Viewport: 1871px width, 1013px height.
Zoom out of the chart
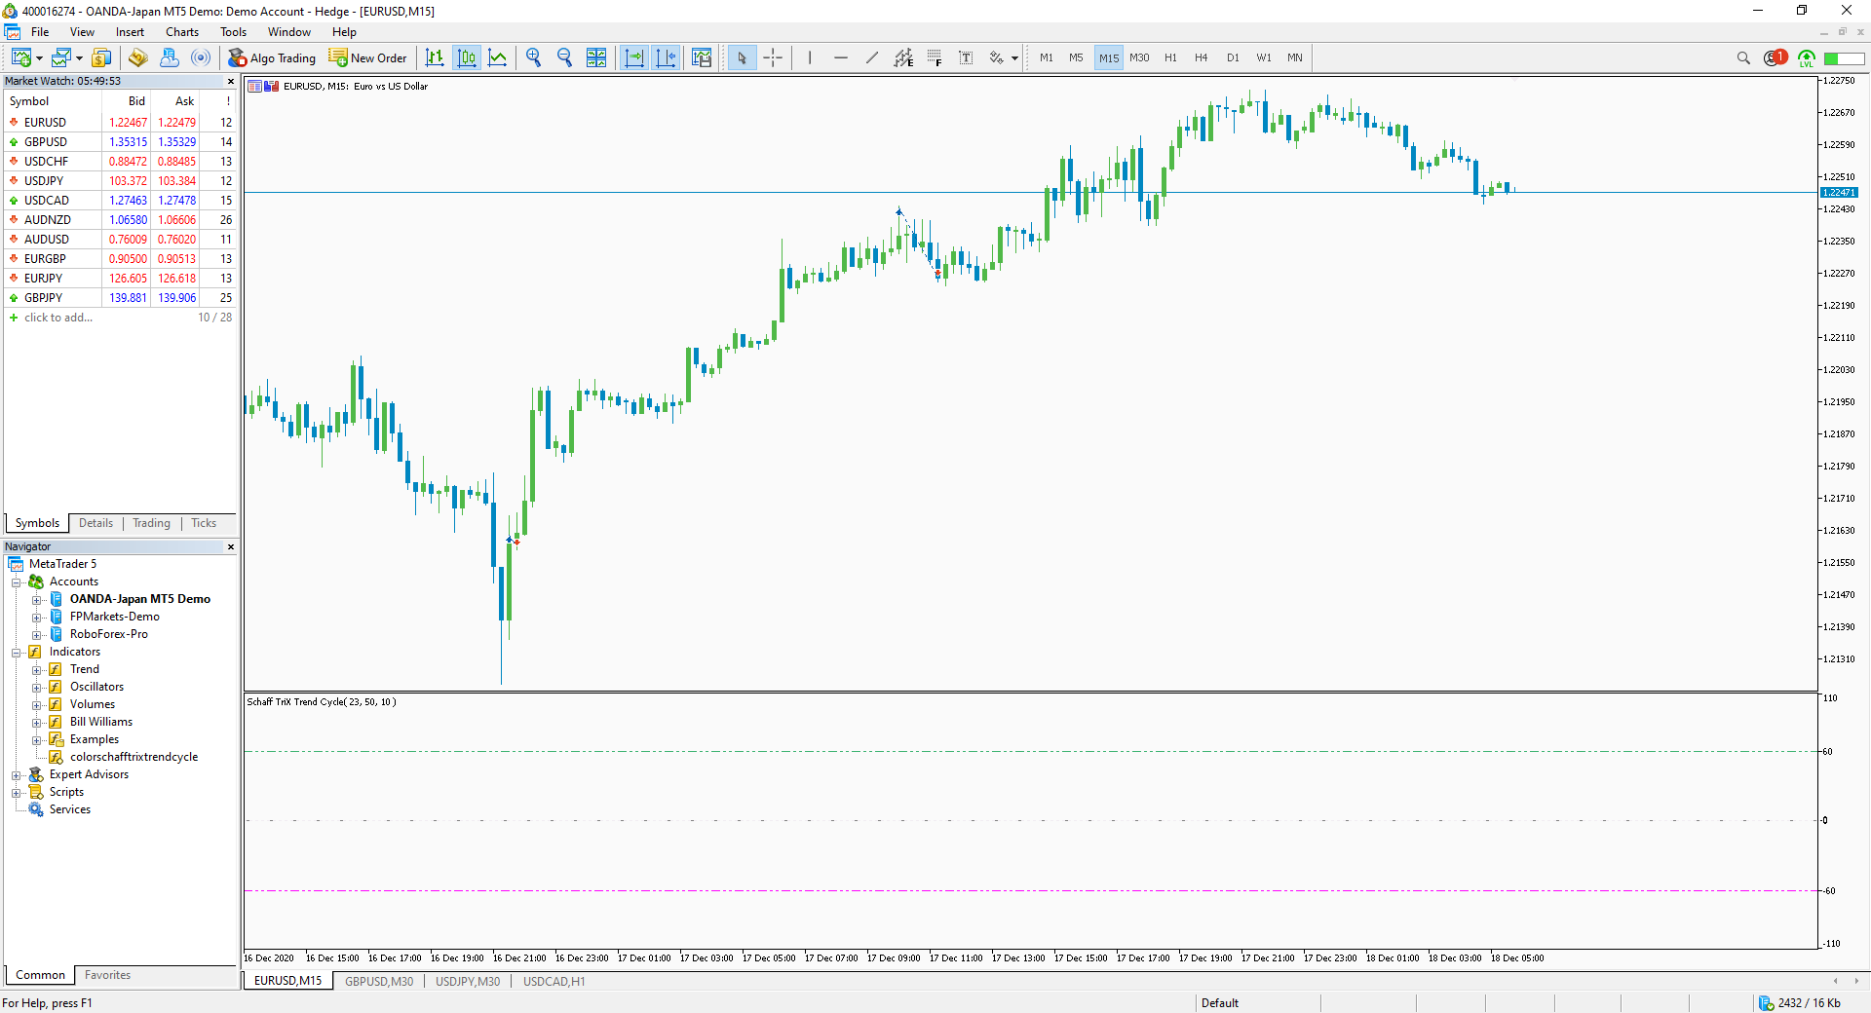tap(564, 57)
